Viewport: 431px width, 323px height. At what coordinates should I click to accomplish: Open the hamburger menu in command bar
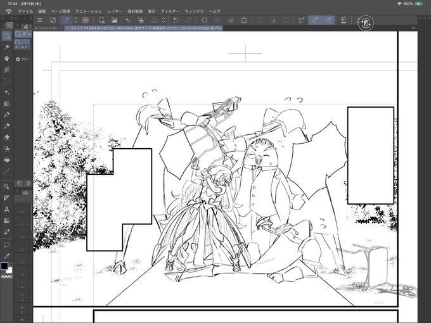pos(40,20)
